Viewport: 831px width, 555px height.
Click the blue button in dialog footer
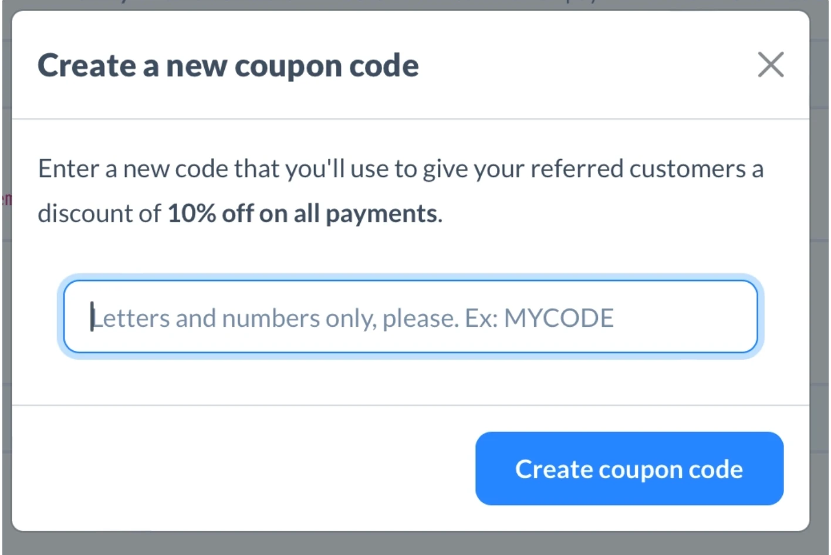(x=629, y=469)
